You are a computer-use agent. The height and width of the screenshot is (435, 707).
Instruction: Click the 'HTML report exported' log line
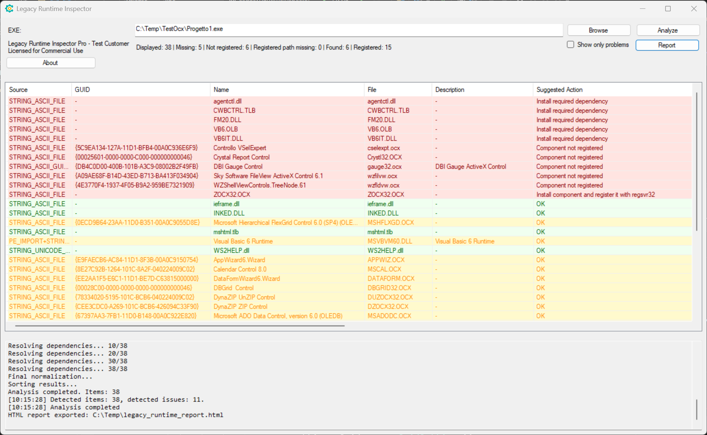tap(116, 415)
